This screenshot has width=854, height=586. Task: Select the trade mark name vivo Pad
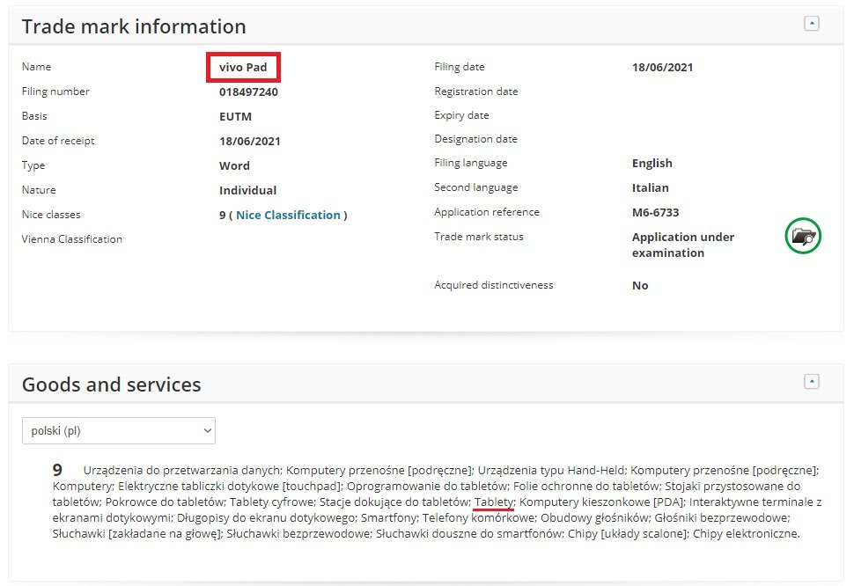pyautogui.click(x=243, y=67)
